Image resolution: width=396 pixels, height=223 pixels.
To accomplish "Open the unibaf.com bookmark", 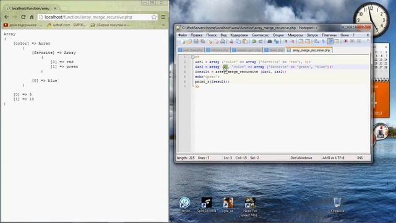I will pyautogui.click(x=67, y=25).
